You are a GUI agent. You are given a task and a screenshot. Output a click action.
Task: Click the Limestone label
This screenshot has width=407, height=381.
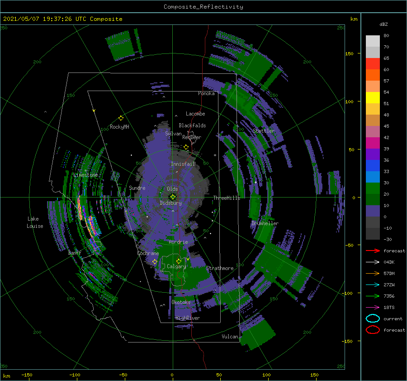(85, 175)
